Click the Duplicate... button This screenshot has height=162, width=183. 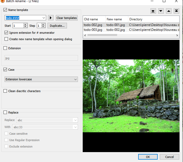pos(57,26)
